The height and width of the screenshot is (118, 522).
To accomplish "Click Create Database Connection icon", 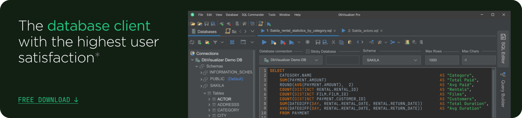I will click(x=200, y=42).
